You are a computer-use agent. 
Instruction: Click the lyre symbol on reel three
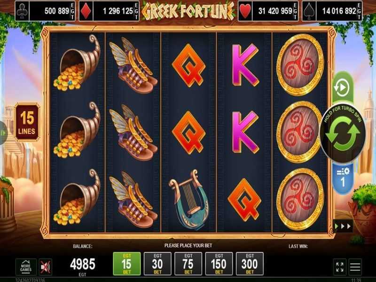click(x=189, y=199)
